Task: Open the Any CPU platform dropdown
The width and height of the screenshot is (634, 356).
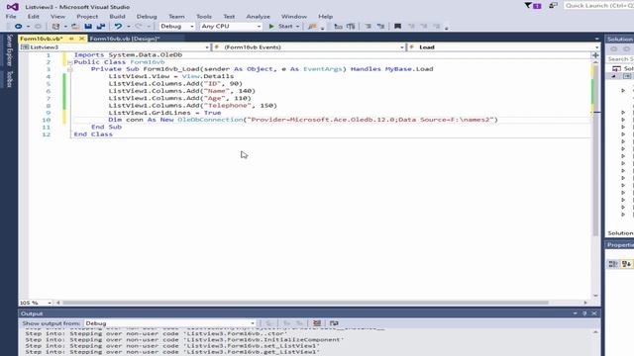Action: [x=231, y=27]
